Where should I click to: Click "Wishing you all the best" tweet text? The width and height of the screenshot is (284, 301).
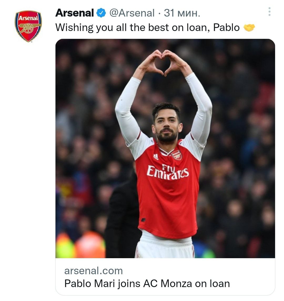pos(105,28)
